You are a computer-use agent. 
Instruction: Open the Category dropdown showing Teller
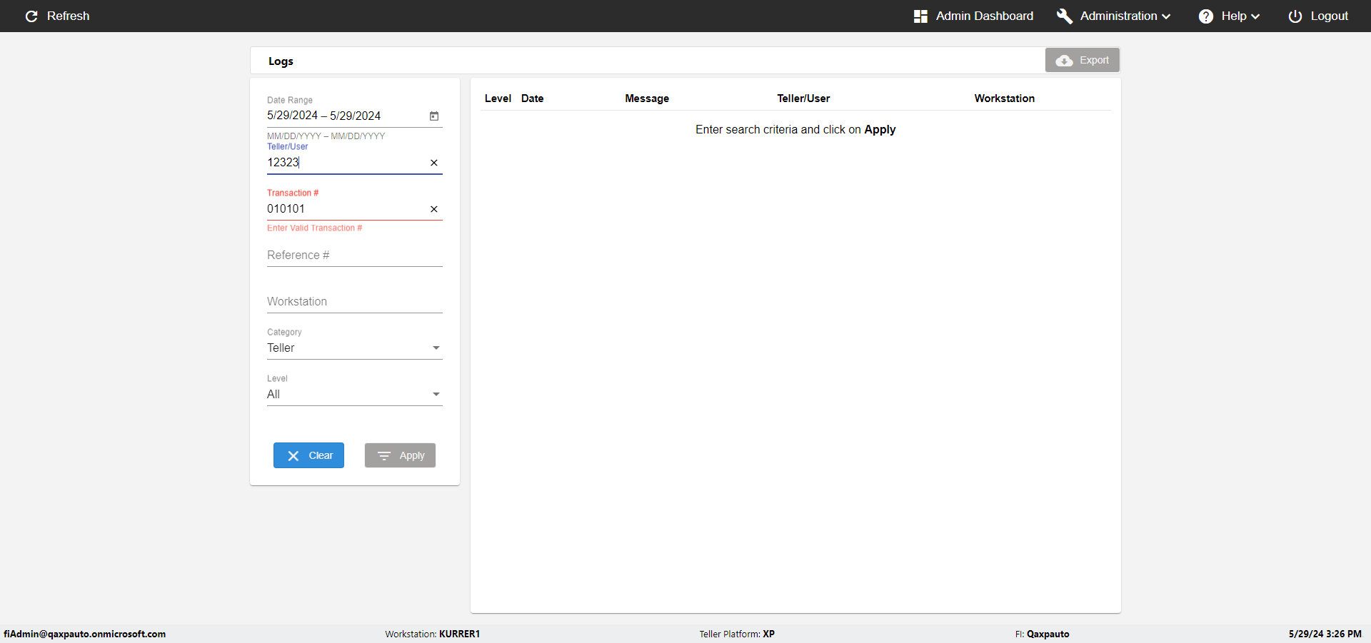(355, 348)
